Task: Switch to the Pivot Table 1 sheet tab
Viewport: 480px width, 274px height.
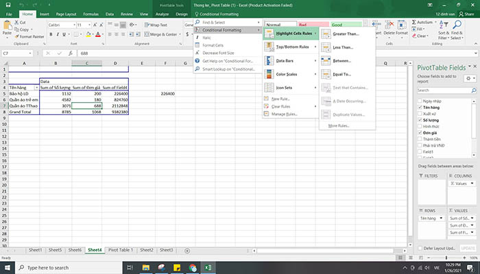Action: 121,250
